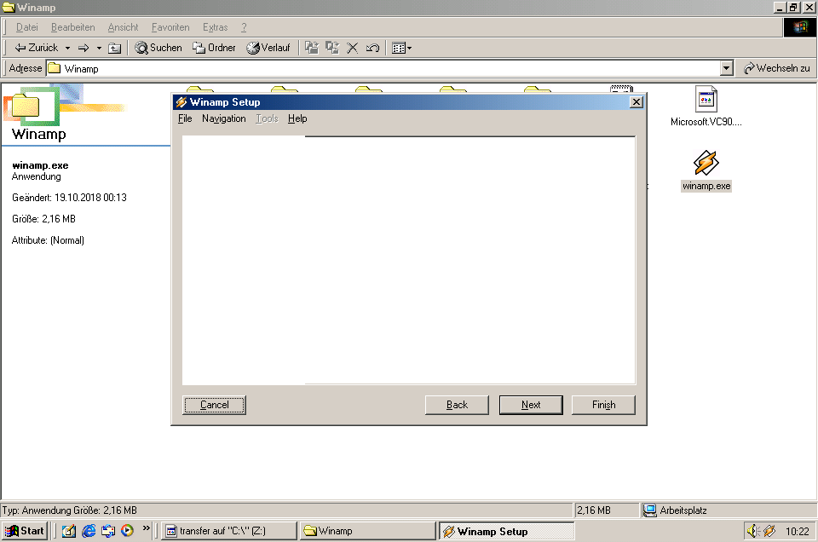
Task: Click the Winamp Setup title bar icon
Action: (x=181, y=102)
